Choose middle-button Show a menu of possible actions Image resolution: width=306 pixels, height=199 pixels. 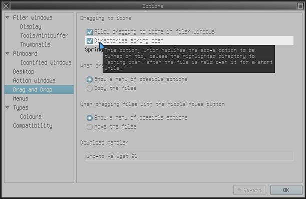pos(90,118)
